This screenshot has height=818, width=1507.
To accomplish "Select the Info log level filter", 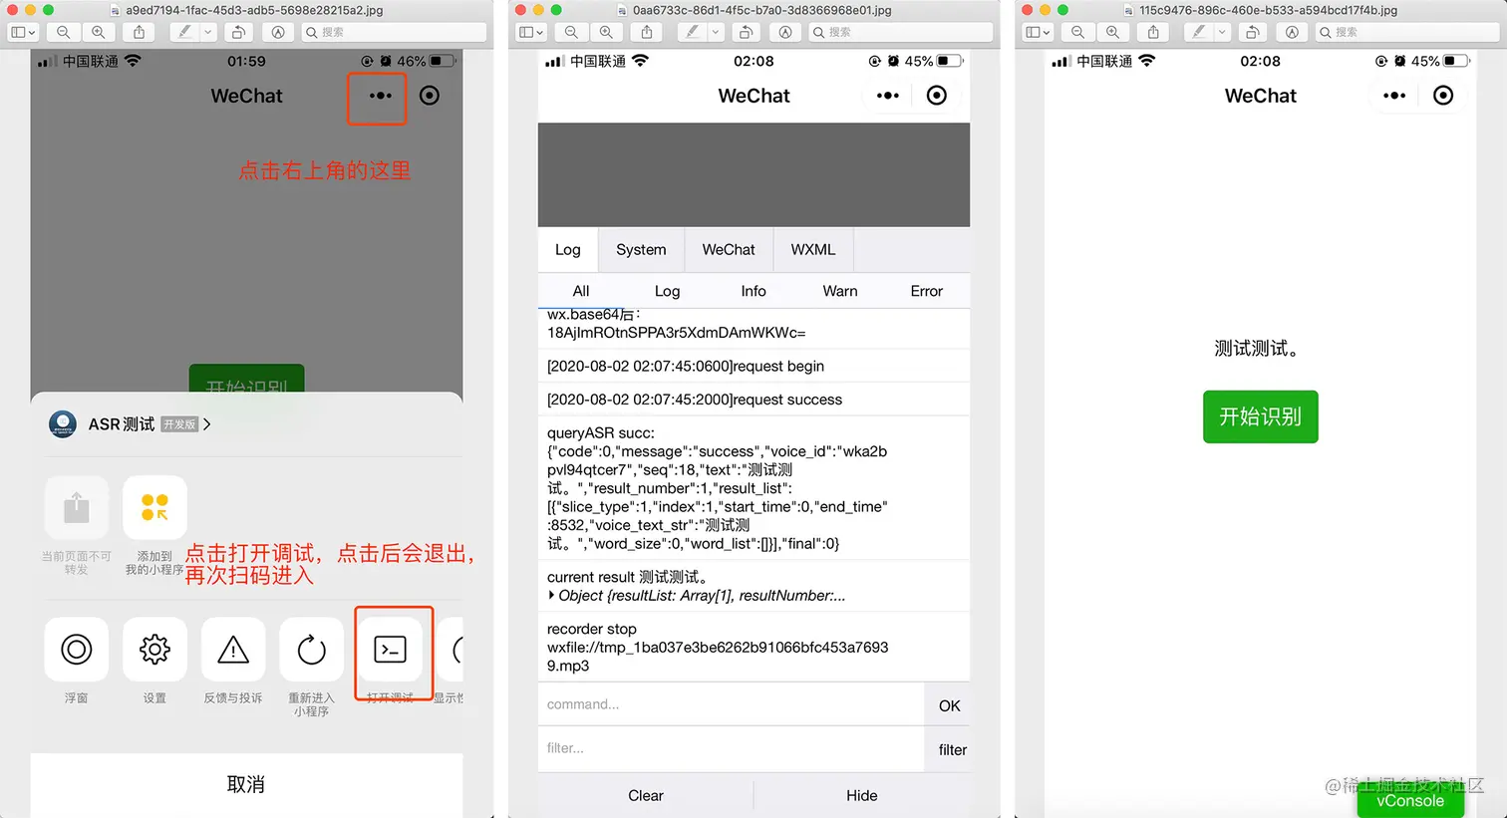I will pyautogui.click(x=753, y=291).
